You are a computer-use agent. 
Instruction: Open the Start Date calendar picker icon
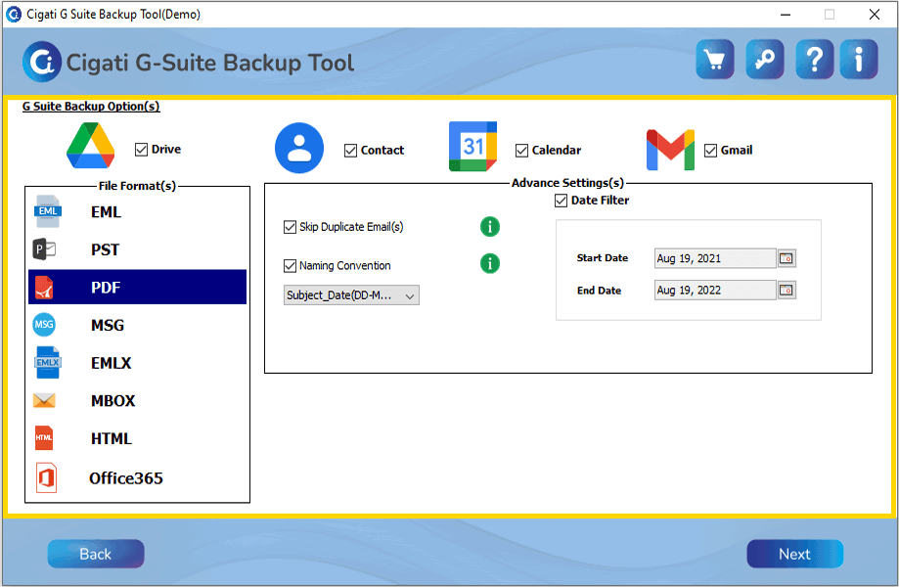point(787,258)
